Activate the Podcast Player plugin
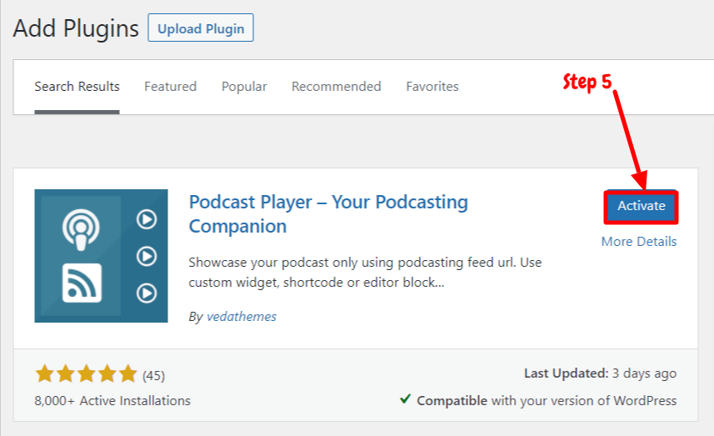Image resolution: width=714 pixels, height=436 pixels. [x=642, y=206]
